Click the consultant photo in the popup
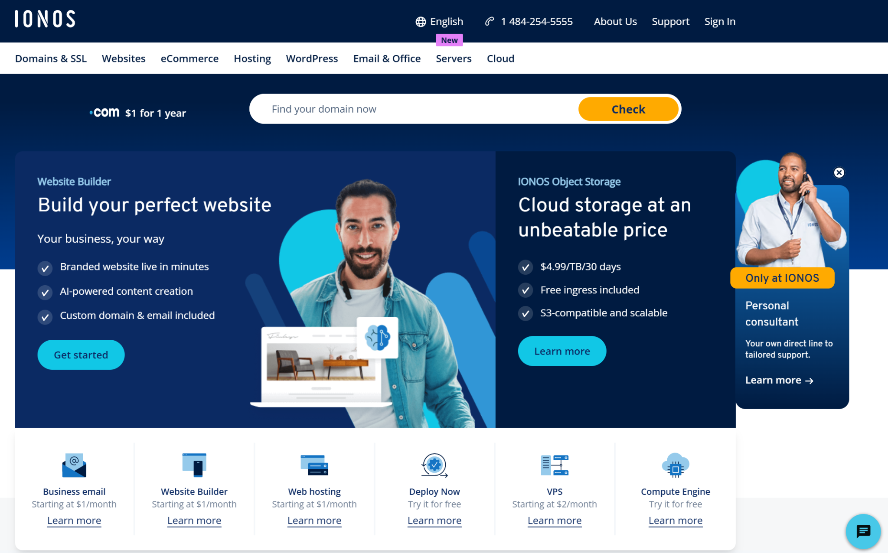888x553 pixels. point(791,210)
